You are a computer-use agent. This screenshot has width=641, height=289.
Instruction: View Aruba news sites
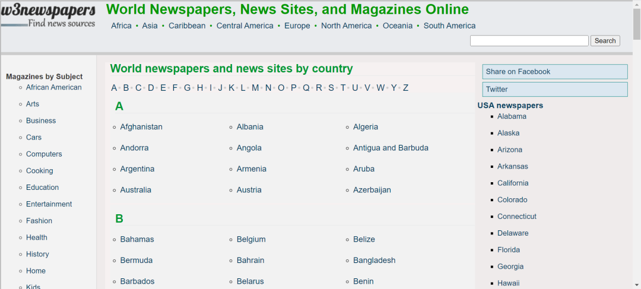coord(364,169)
